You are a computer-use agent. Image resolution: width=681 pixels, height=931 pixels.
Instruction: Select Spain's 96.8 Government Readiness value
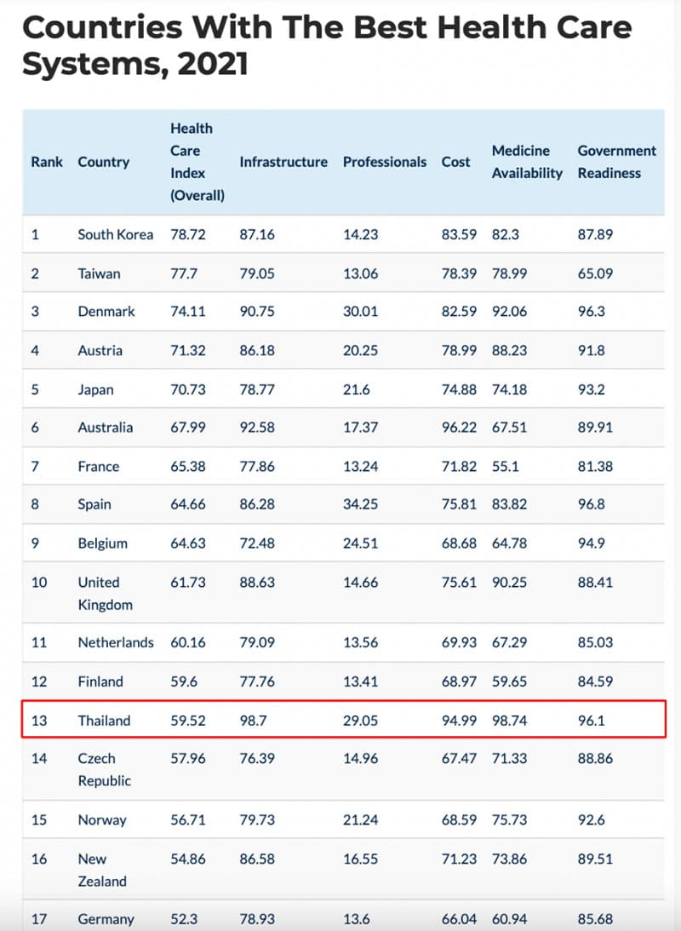coord(592,504)
